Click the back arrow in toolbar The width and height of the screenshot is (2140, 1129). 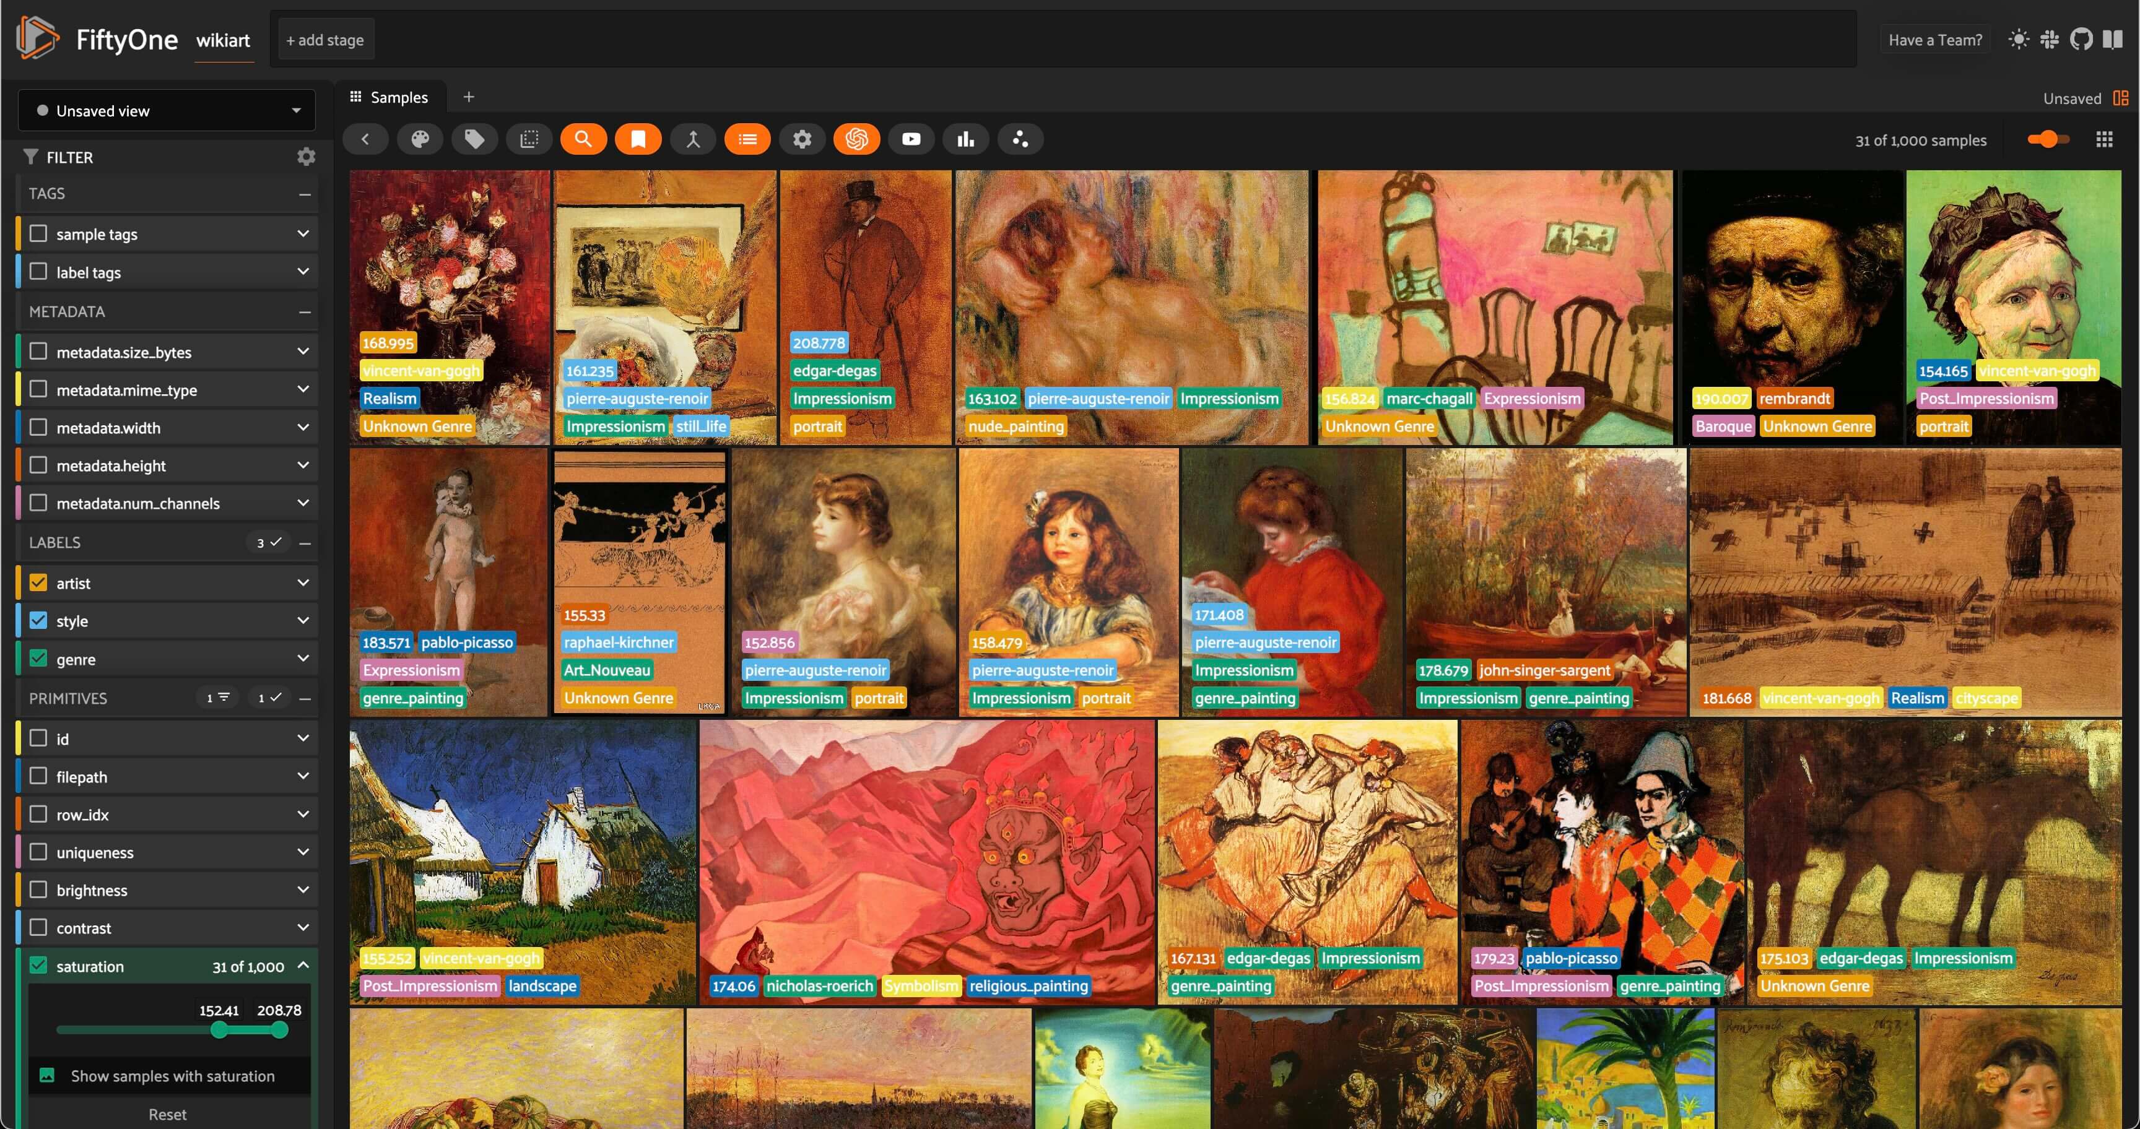[x=365, y=139]
